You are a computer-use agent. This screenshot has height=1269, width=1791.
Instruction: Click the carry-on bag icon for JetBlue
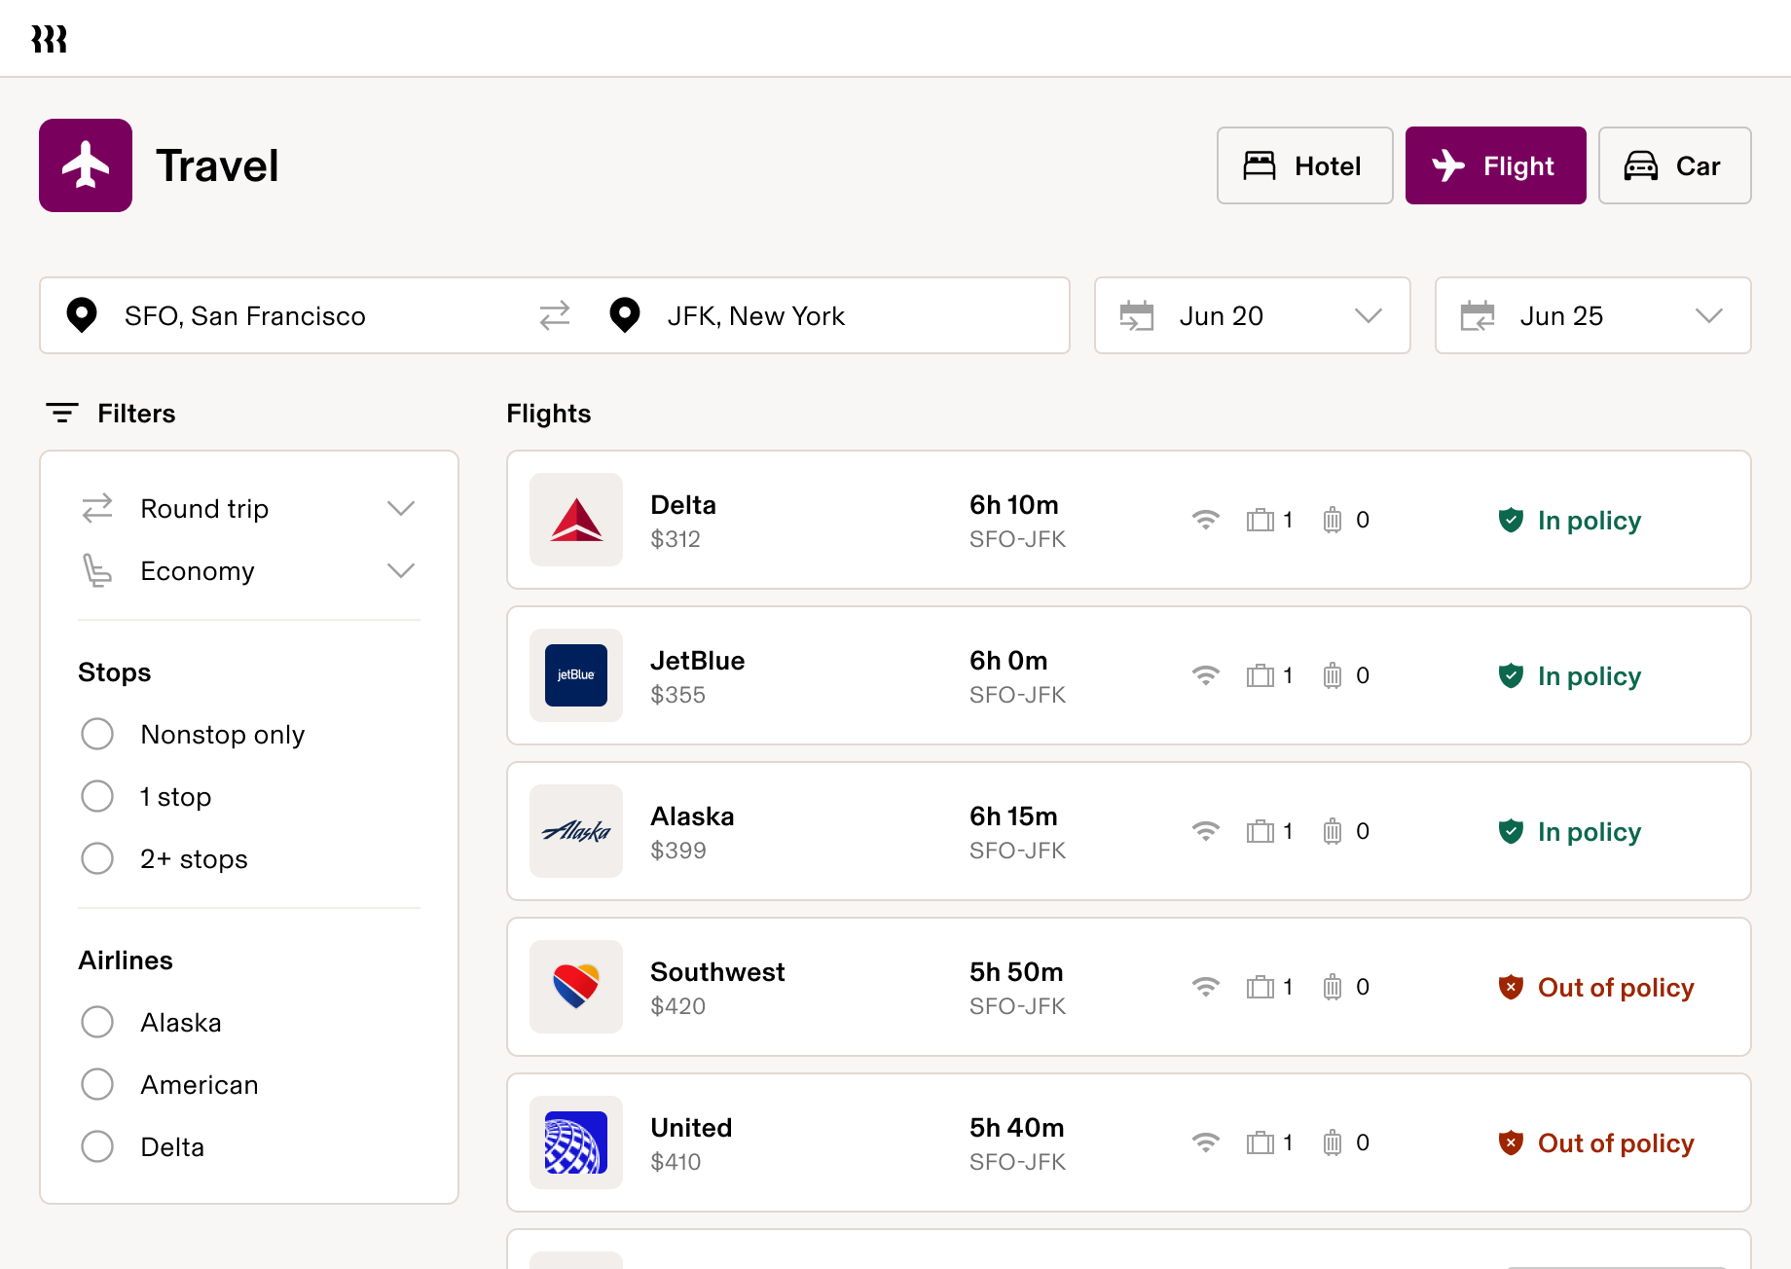coord(1261,674)
